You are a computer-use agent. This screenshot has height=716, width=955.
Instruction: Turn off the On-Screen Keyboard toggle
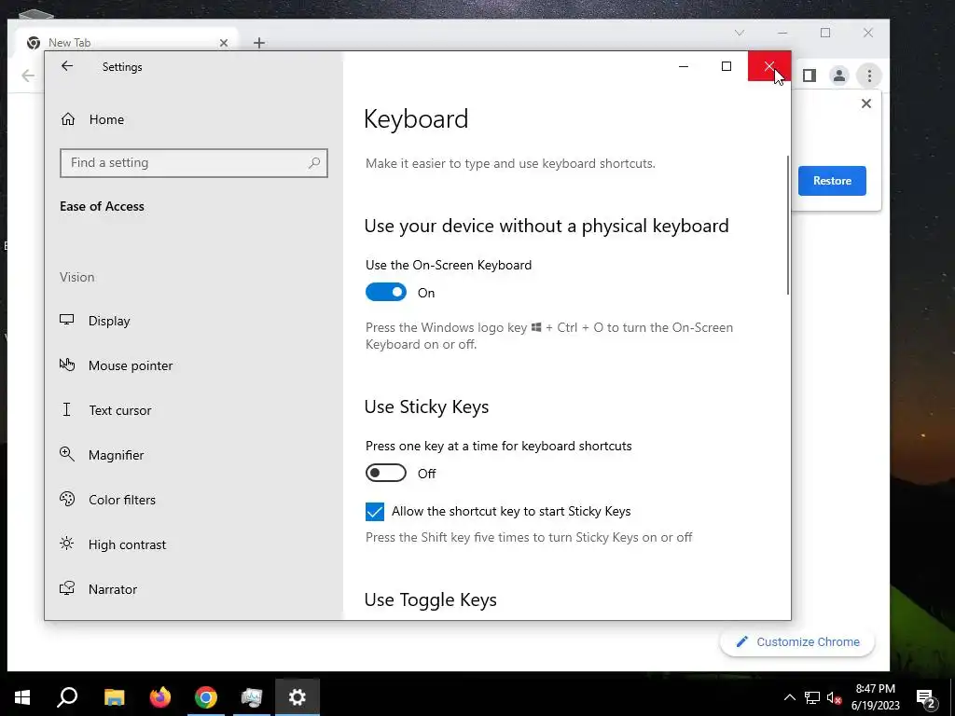386,292
